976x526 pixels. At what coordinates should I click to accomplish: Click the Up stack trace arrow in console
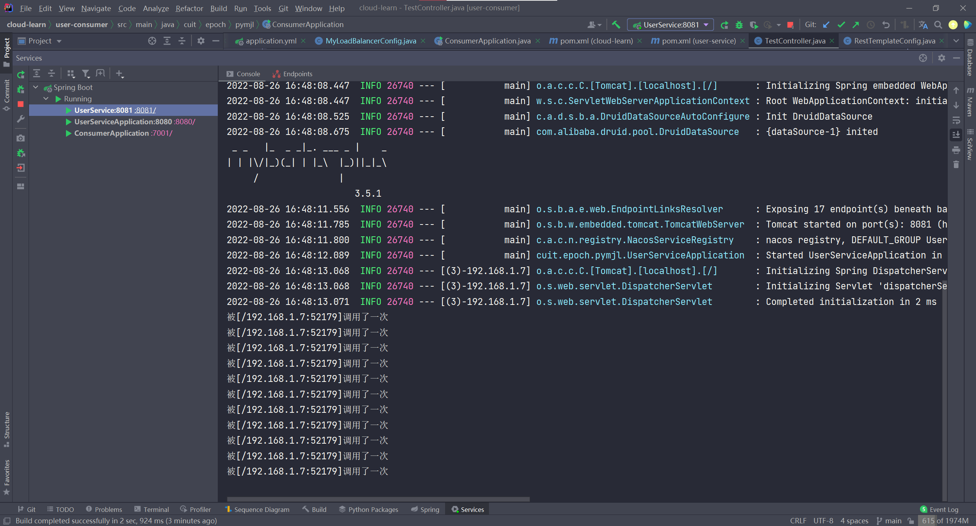956,90
